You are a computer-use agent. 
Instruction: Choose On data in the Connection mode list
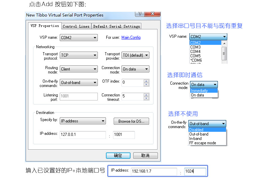pyautogui.click(x=204, y=95)
